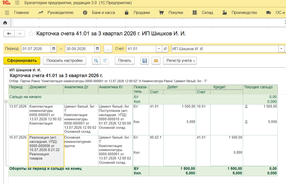Go to the home page icon
Image resolution: width=286 pixels, height=184 pixels.
(x=5, y=23)
